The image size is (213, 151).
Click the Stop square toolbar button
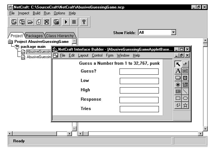tap(74, 22)
